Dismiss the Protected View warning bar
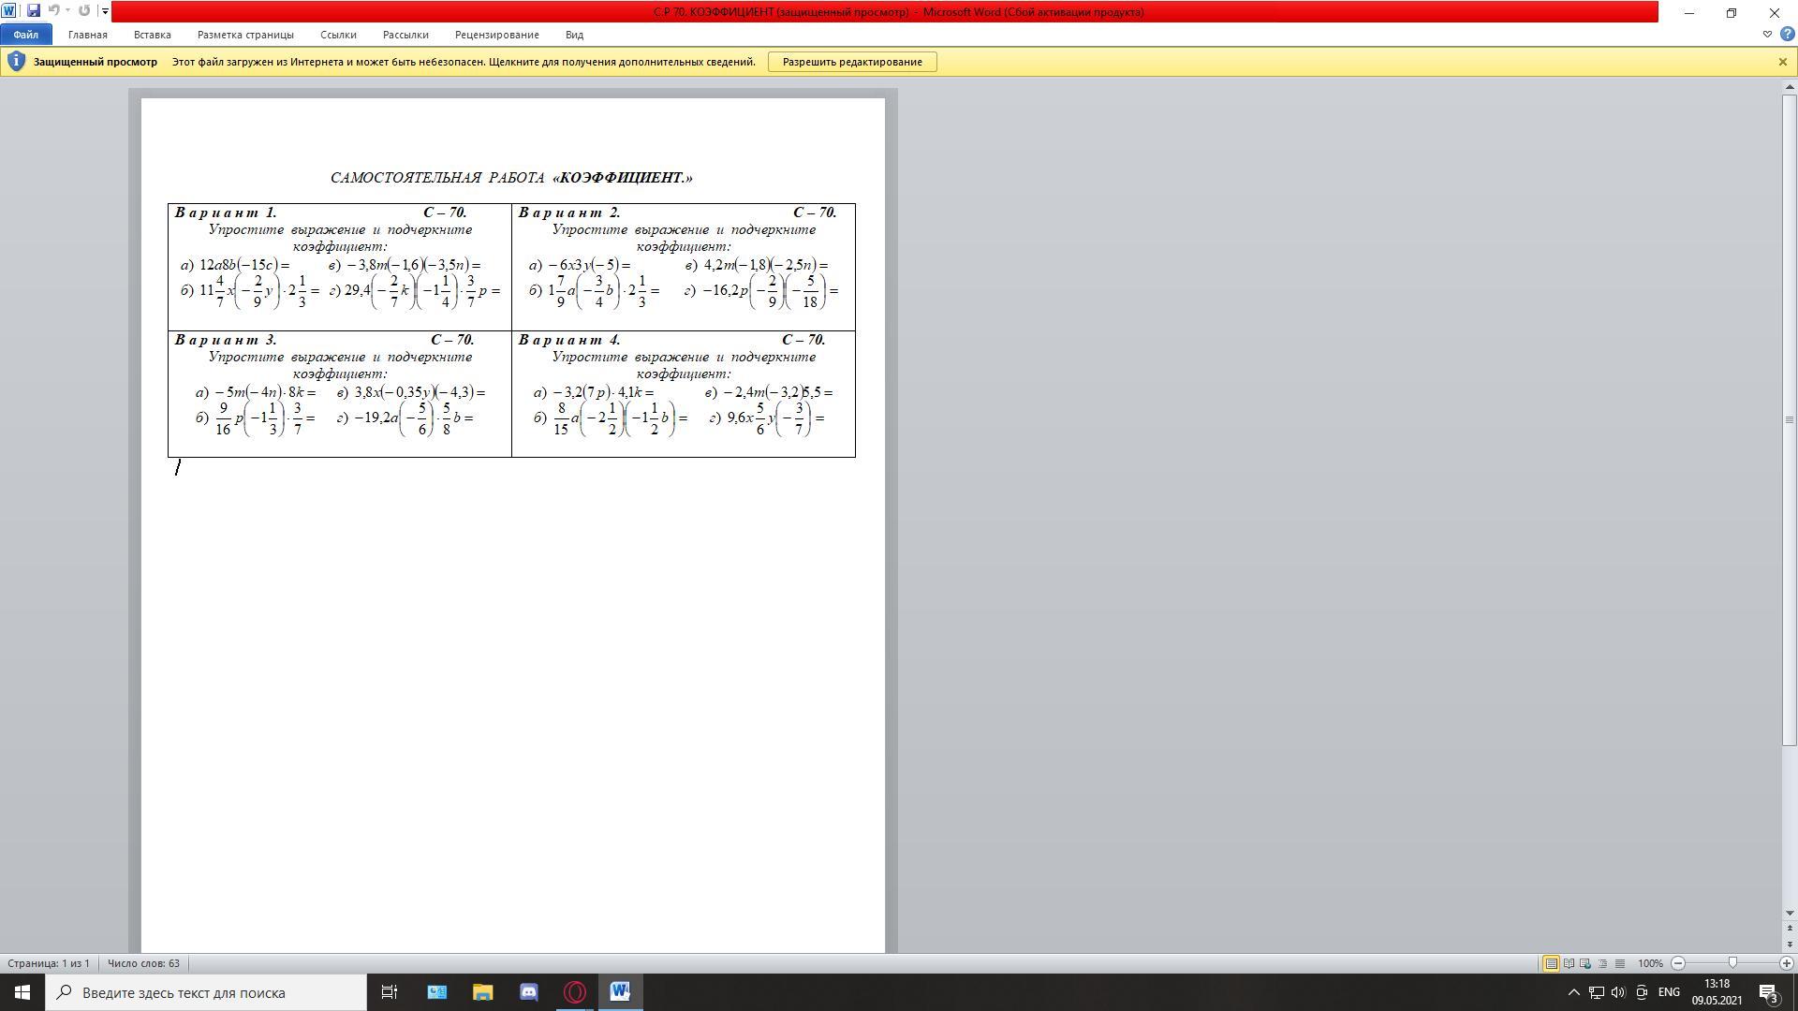The image size is (1798, 1011). coord(1782,62)
